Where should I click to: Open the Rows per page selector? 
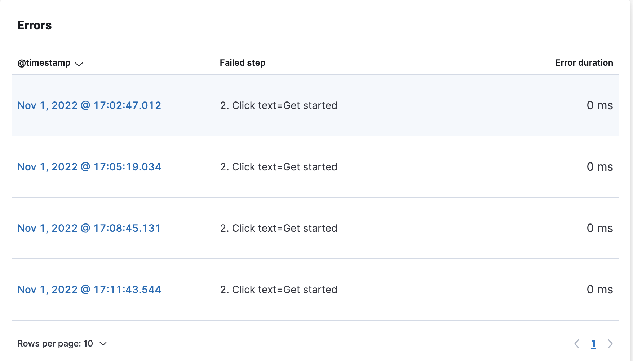coord(62,343)
